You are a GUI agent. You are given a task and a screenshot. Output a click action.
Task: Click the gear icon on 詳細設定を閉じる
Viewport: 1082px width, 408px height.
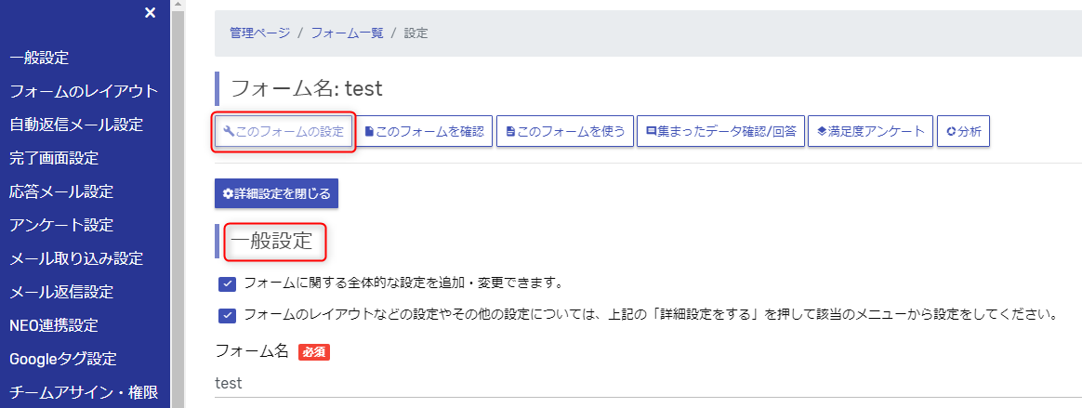point(228,194)
